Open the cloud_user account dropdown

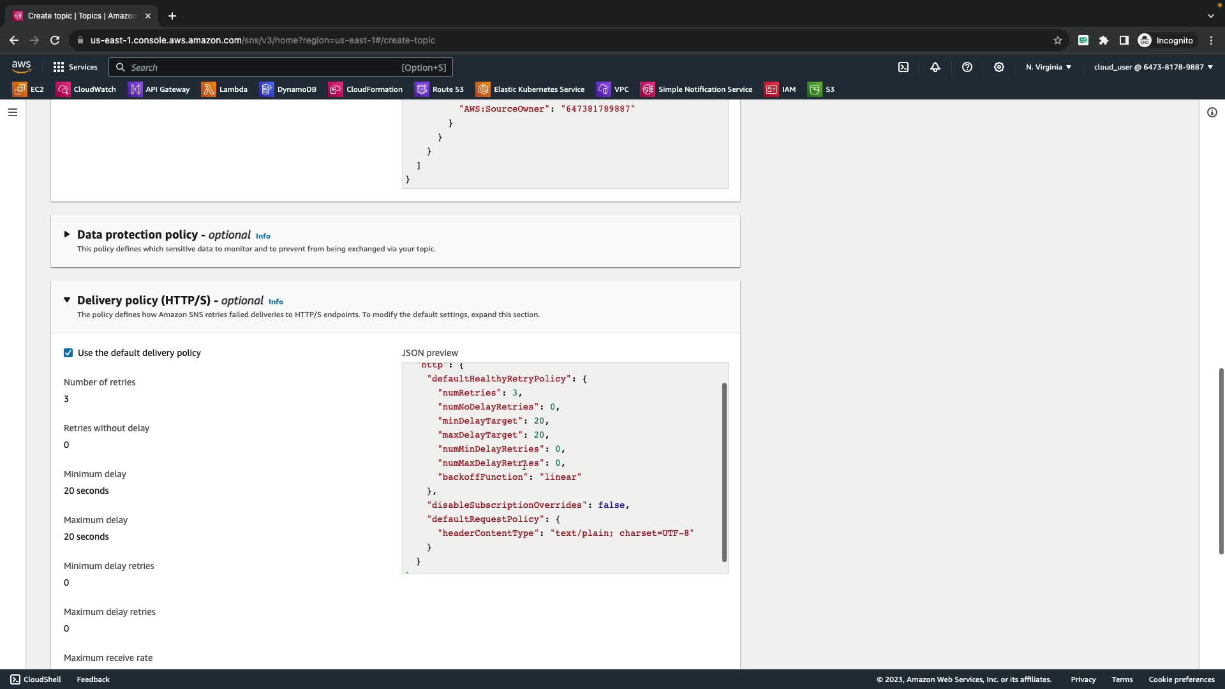[x=1153, y=67]
